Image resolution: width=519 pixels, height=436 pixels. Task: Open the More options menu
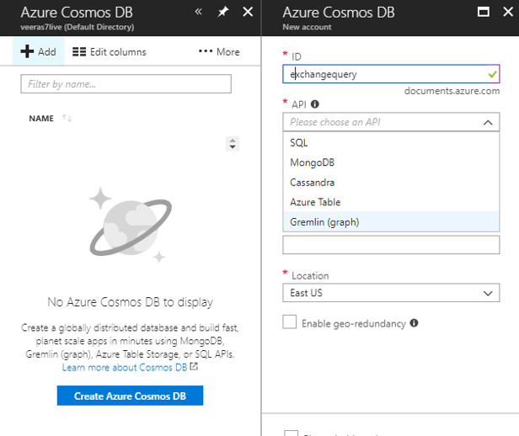[x=219, y=52]
